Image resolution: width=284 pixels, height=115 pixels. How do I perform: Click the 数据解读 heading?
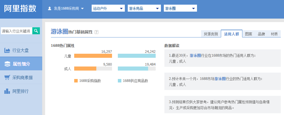pyautogui.click(x=172, y=46)
